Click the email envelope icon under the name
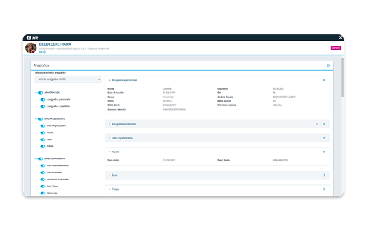This screenshot has width=366, height=230. pos(41,52)
